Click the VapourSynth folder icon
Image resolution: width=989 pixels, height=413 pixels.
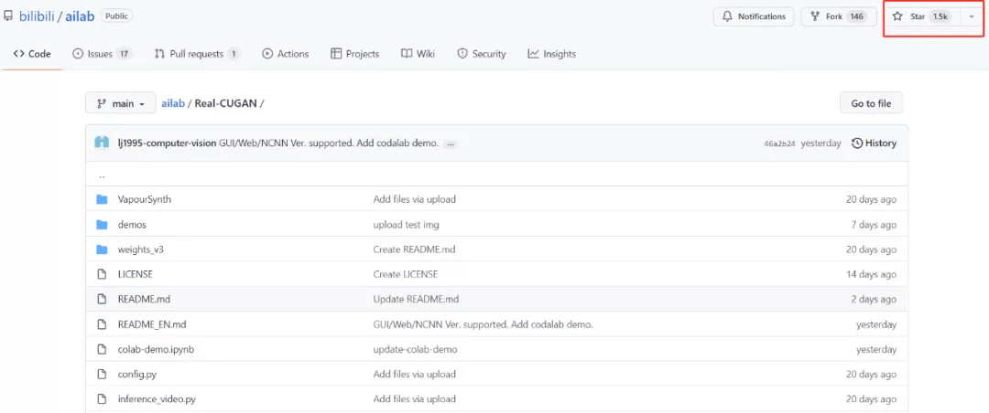[x=102, y=199]
